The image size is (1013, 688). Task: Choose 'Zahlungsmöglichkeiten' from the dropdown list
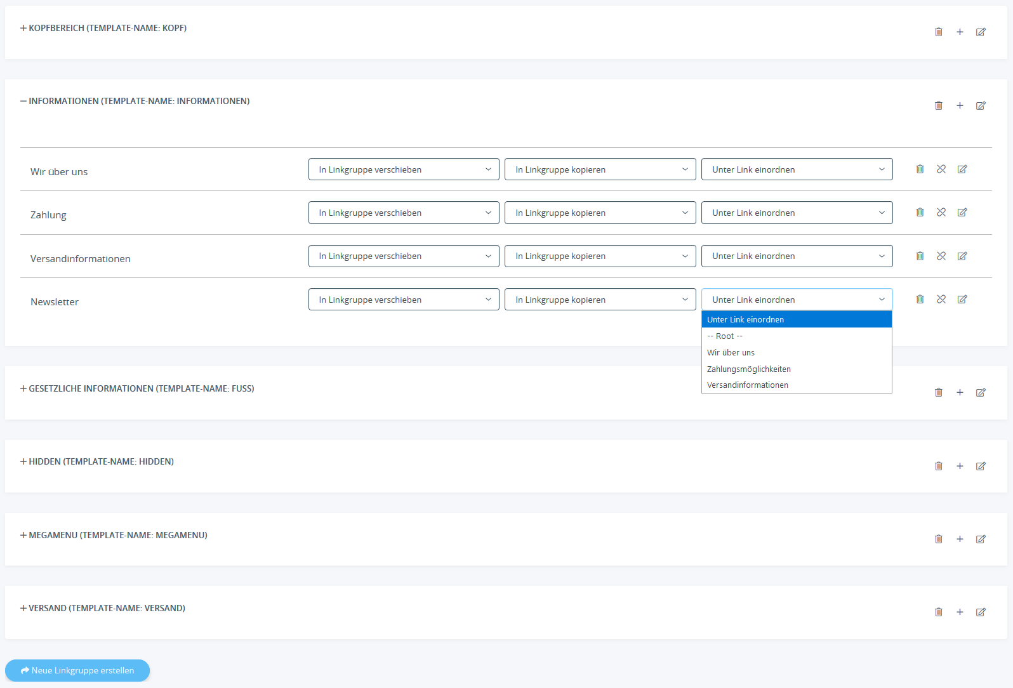[x=749, y=369]
